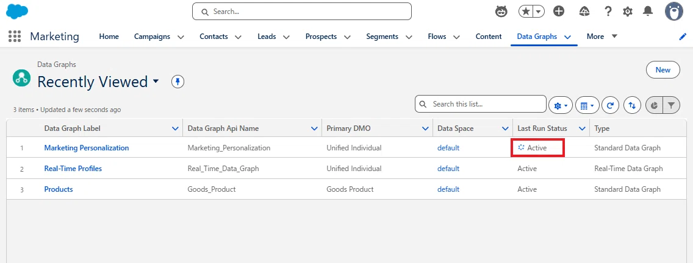Sort by the Type column header
693x263 pixels.
601,128
